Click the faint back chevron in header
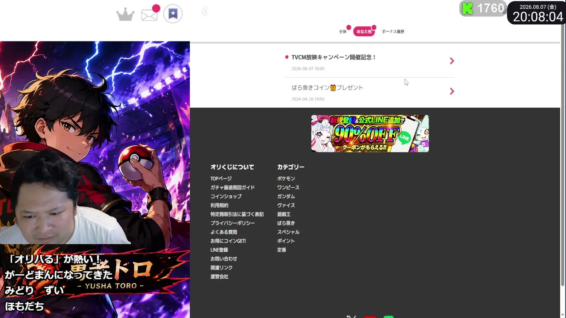The height and width of the screenshot is (318, 566). [205, 11]
